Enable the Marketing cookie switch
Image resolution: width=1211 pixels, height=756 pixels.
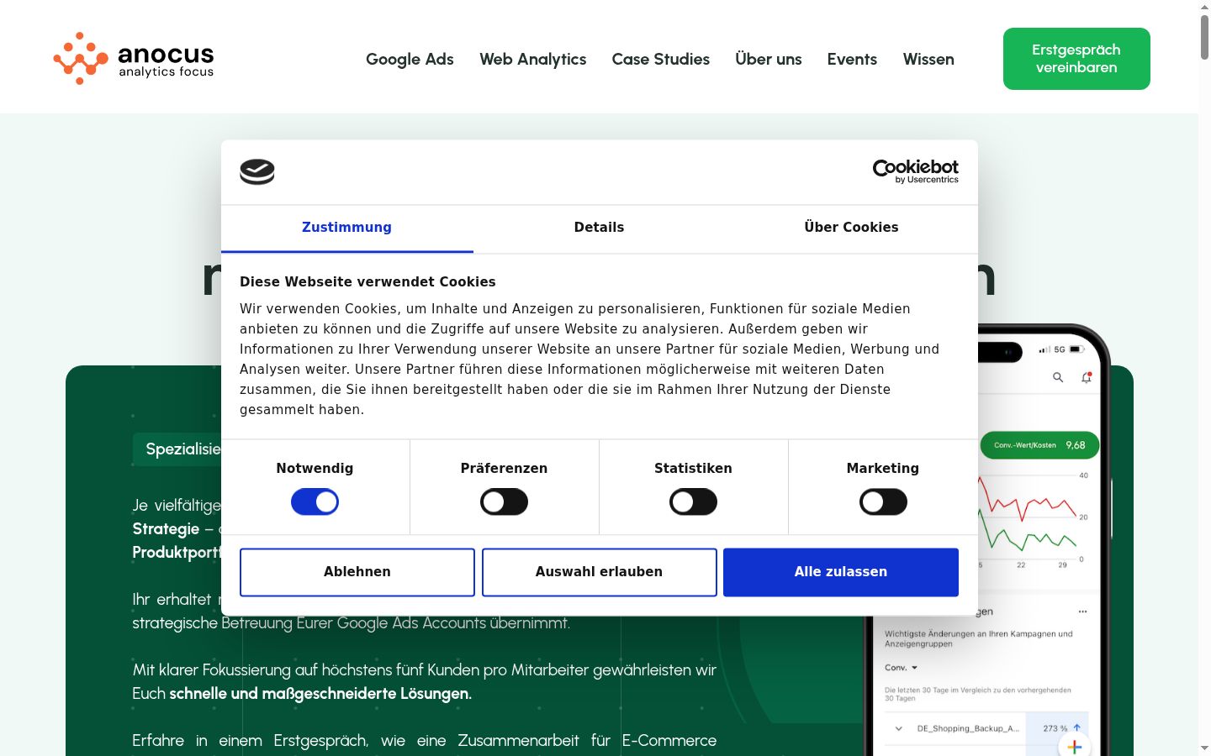pyautogui.click(x=883, y=502)
